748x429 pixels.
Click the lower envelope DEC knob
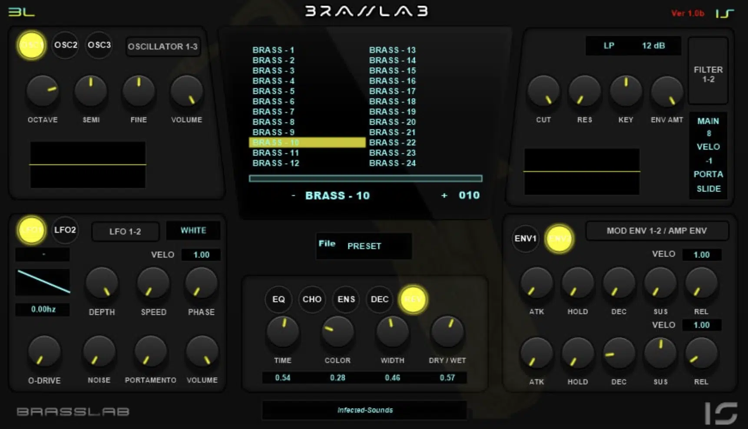[619, 353]
